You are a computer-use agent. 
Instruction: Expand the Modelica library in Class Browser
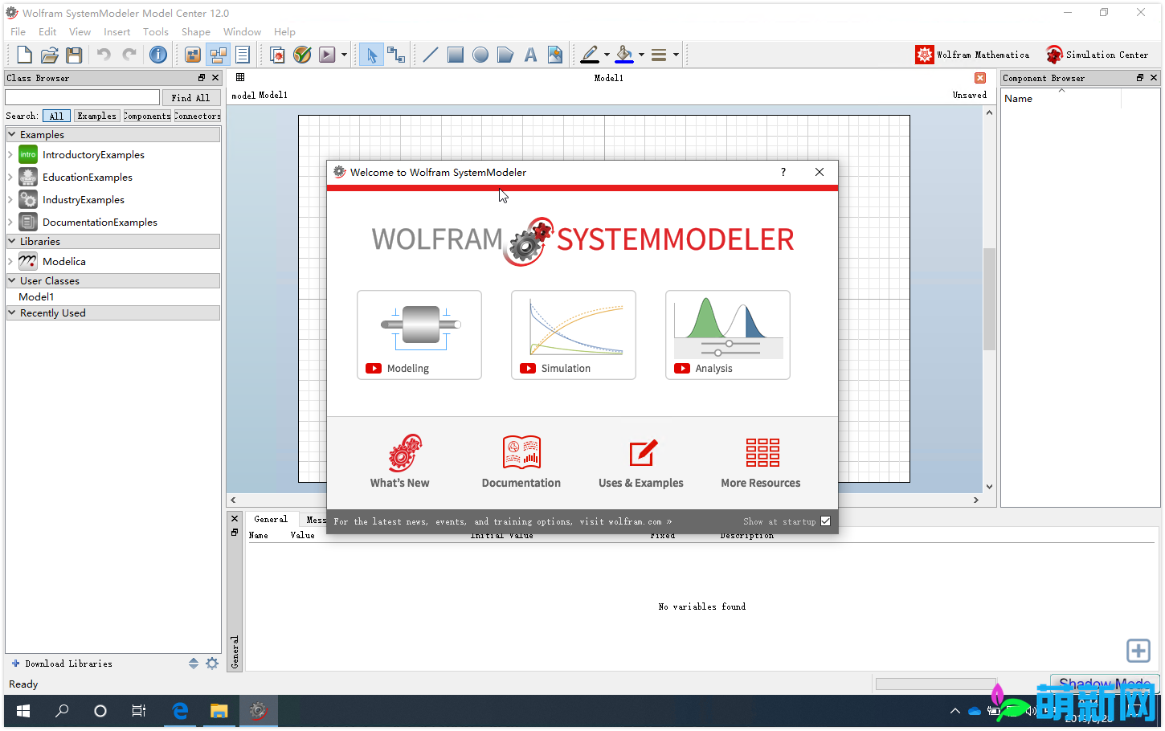click(10, 261)
